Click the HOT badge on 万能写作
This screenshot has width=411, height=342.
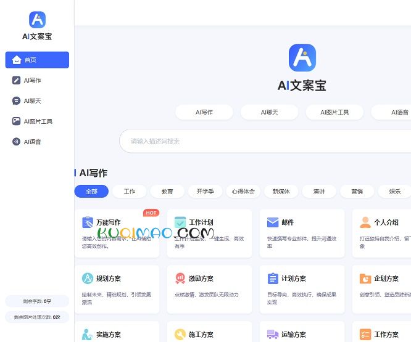[x=151, y=213]
